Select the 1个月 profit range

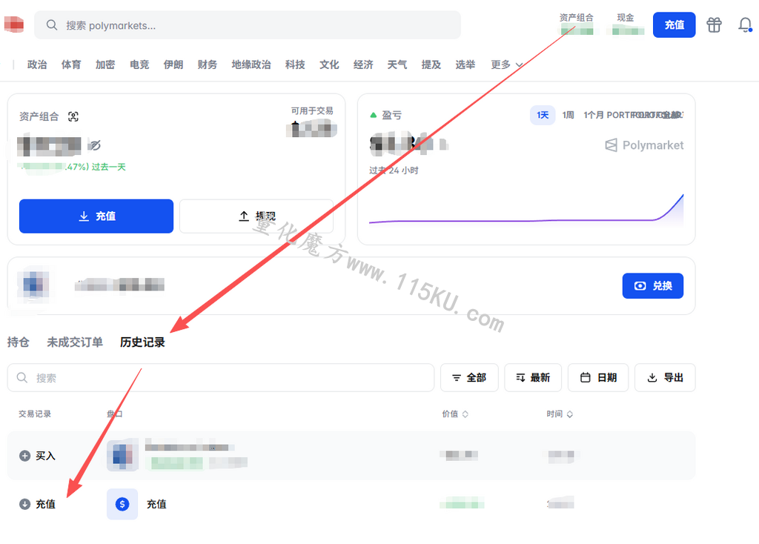click(594, 115)
